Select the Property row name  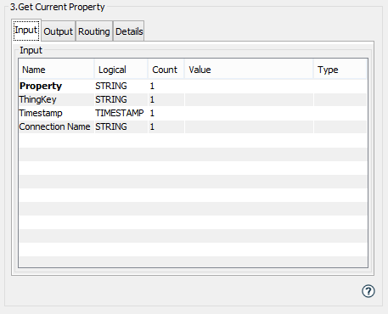[x=41, y=86]
